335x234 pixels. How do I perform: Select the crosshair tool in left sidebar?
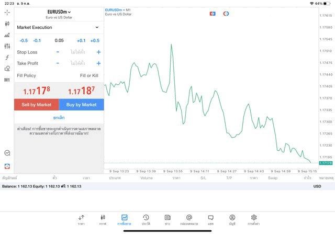click(x=7, y=12)
